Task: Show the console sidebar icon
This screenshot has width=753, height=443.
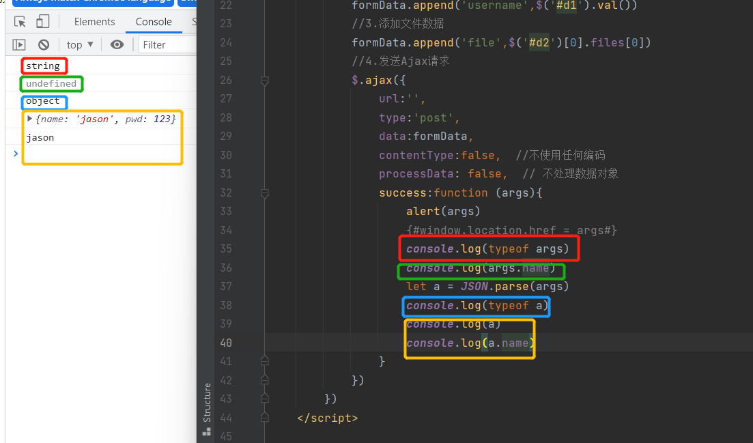Action: [x=18, y=44]
